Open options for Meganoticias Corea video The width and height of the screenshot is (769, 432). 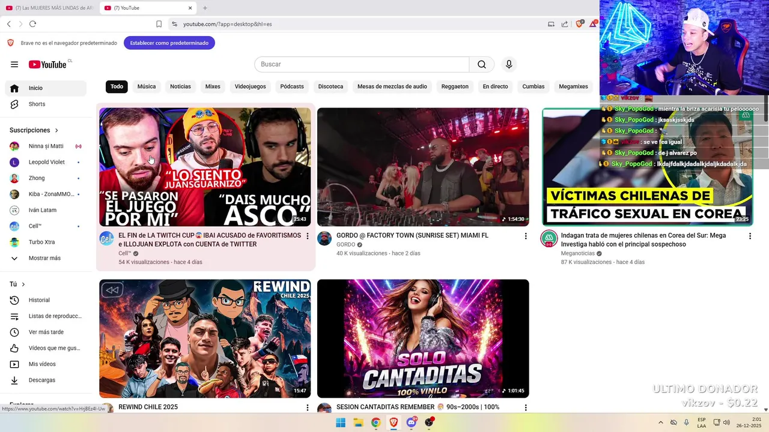750,236
